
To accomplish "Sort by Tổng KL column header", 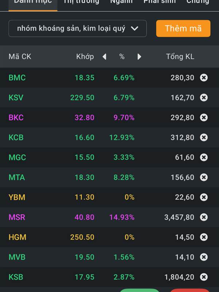I will pyautogui.click(x=180, y=57).
